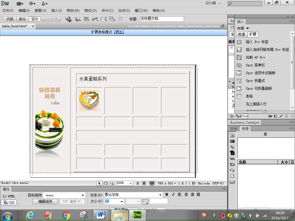Click the 拆分 split view button

[x=22, y=19]
